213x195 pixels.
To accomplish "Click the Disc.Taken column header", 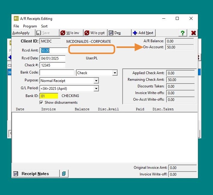I will coord(163,109).
